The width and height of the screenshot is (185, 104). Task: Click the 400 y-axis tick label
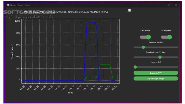click(18, 57)
